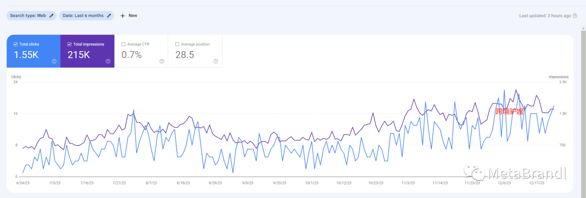
Task: Open help icon next to Last updated
Action: tap(575, 16)
